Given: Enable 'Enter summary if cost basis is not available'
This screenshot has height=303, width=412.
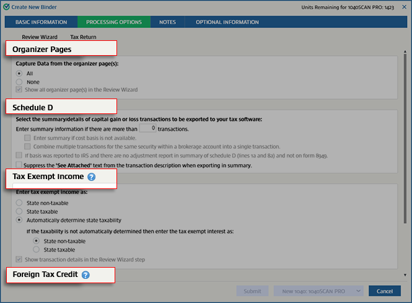Looking at the screenshot, I should click(x=28, y=137).
